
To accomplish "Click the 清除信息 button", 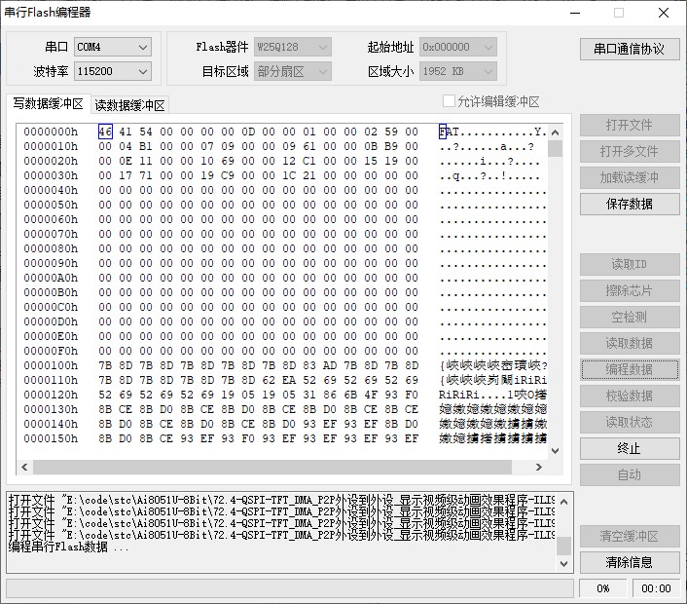I will click(x=630, y=562).
